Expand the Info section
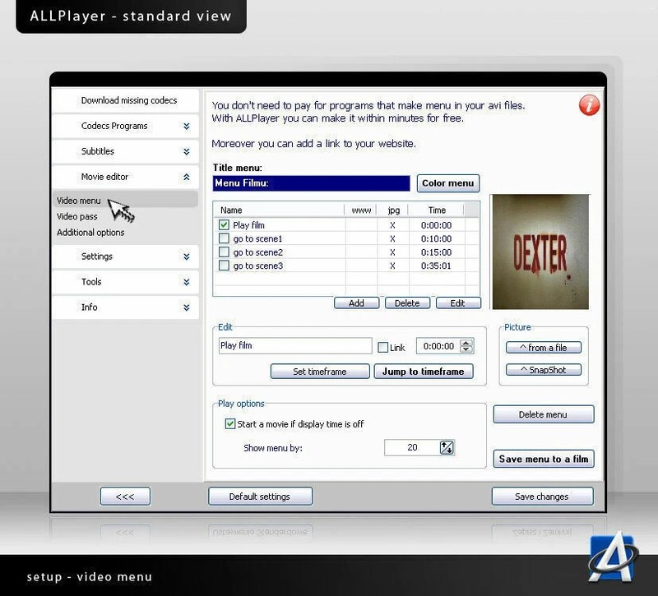This screenshot has height=596, width=658. [187, 307]
